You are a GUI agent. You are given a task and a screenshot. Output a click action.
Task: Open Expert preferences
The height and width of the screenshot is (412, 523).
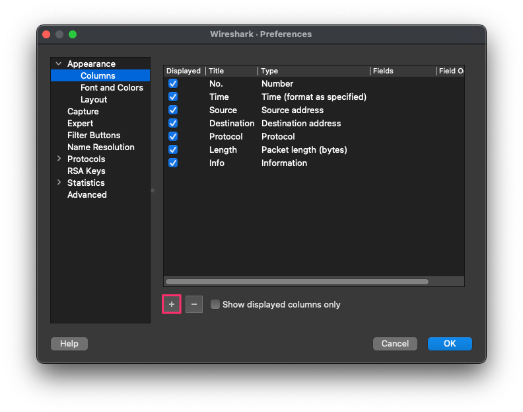[80, 123]
